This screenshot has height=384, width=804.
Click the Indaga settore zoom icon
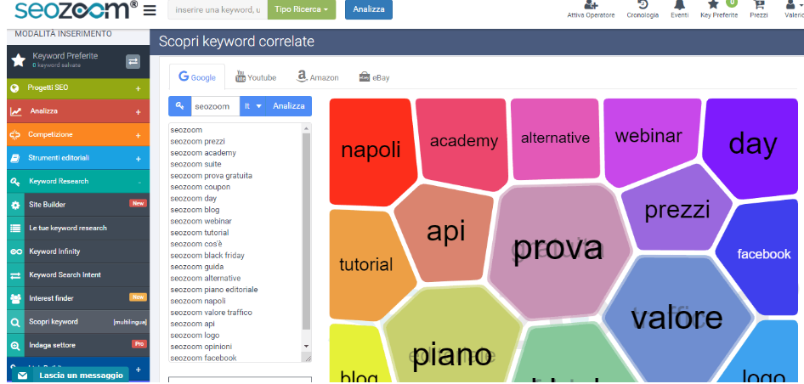(15, 346)
